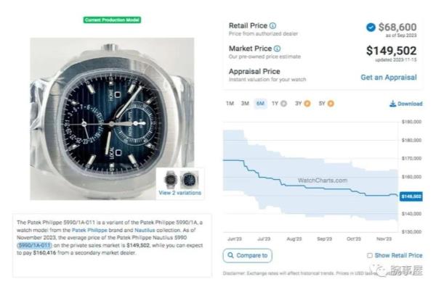The height and width of the screenshot is (290, 436).
Task: Click the premium badge beside 1Y
Action: click(x=283, y=104)
